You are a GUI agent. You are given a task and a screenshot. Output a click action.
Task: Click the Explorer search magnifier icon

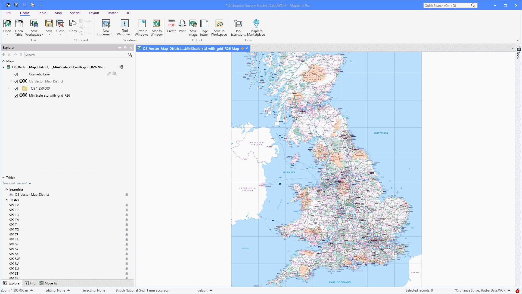130,55
